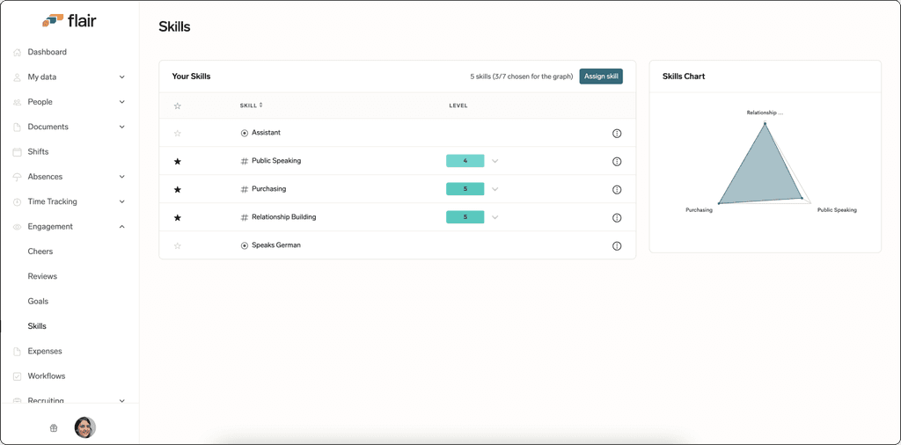
Task: Click the gift icon near profile avatar
Action: click(54, 427)
